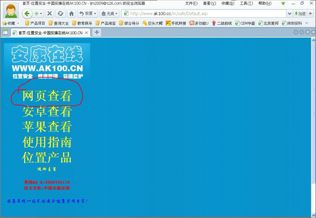Click the address bar URL field
The height and width of the screenshot is (218, 316).
pyautogui.click(x=204, y=14)
